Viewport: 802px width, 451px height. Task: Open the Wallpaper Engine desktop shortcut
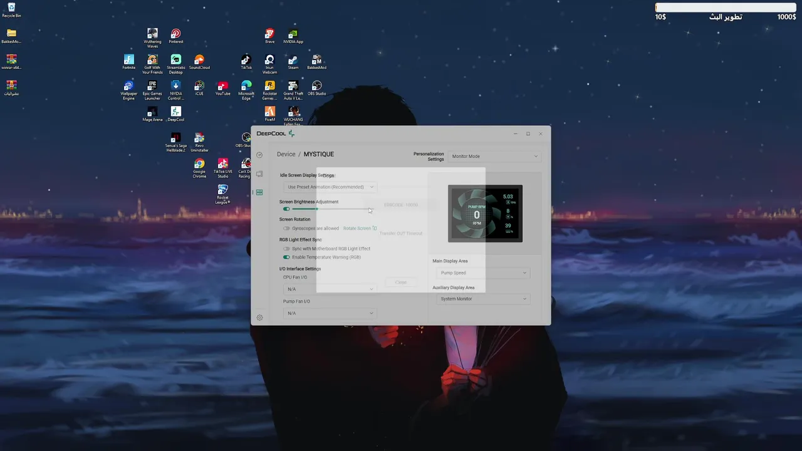(129, 90)
